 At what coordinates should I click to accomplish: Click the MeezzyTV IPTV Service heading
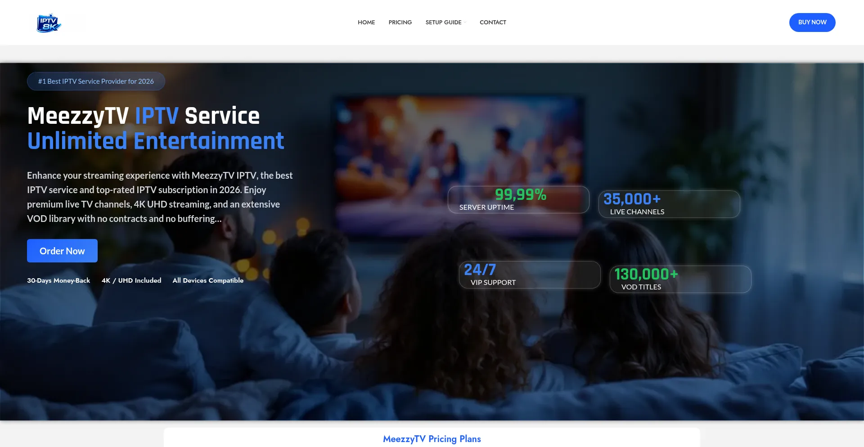[144, 116]
